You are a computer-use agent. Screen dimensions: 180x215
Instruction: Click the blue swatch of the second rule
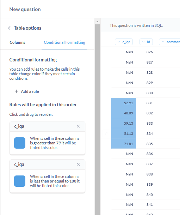click(20, 181)
